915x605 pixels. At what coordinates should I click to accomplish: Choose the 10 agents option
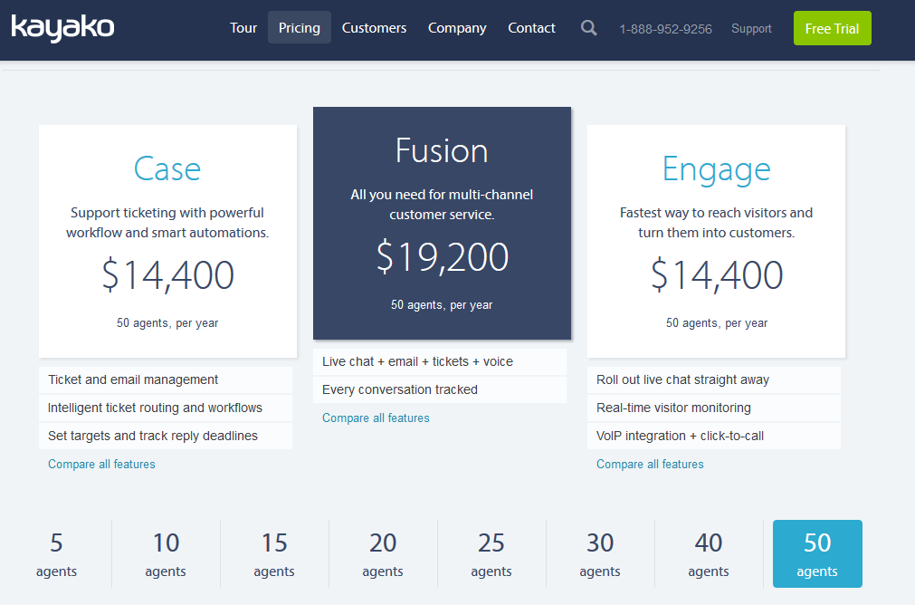(x=166, y=553)
